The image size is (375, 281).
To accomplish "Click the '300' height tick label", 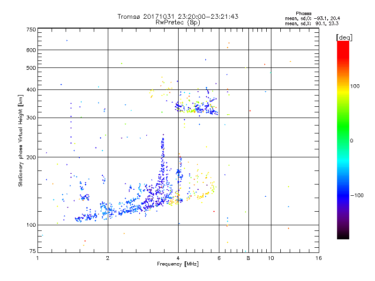I will (x=31, y=118).
